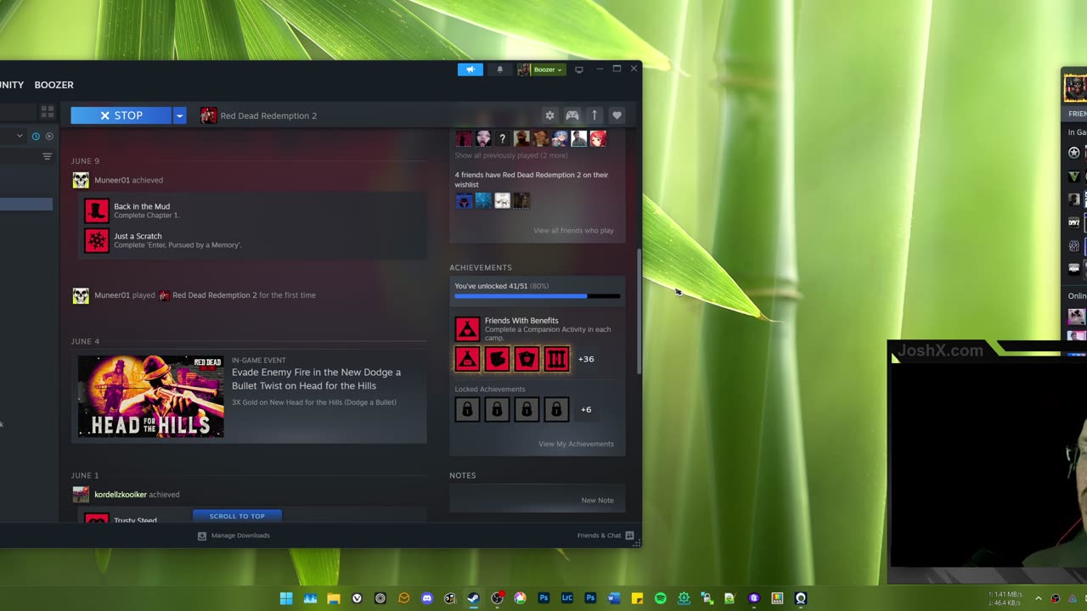This screenshot has width=1087, height=611.
Task: Expand the arrow beside the STOP button
Action: (179, 115)
